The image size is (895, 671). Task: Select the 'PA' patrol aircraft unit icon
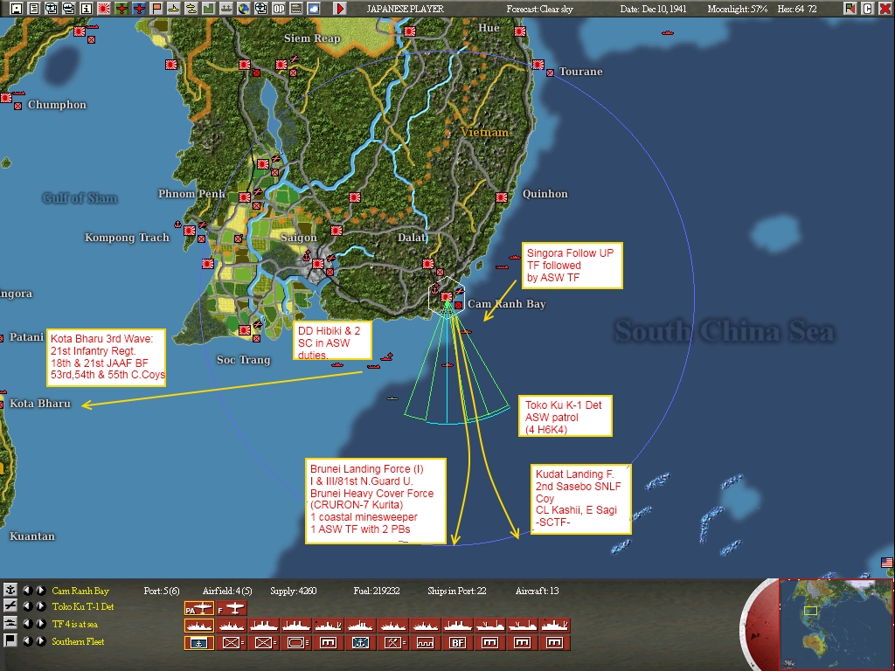pyautogui.click(x=198, y=609)
